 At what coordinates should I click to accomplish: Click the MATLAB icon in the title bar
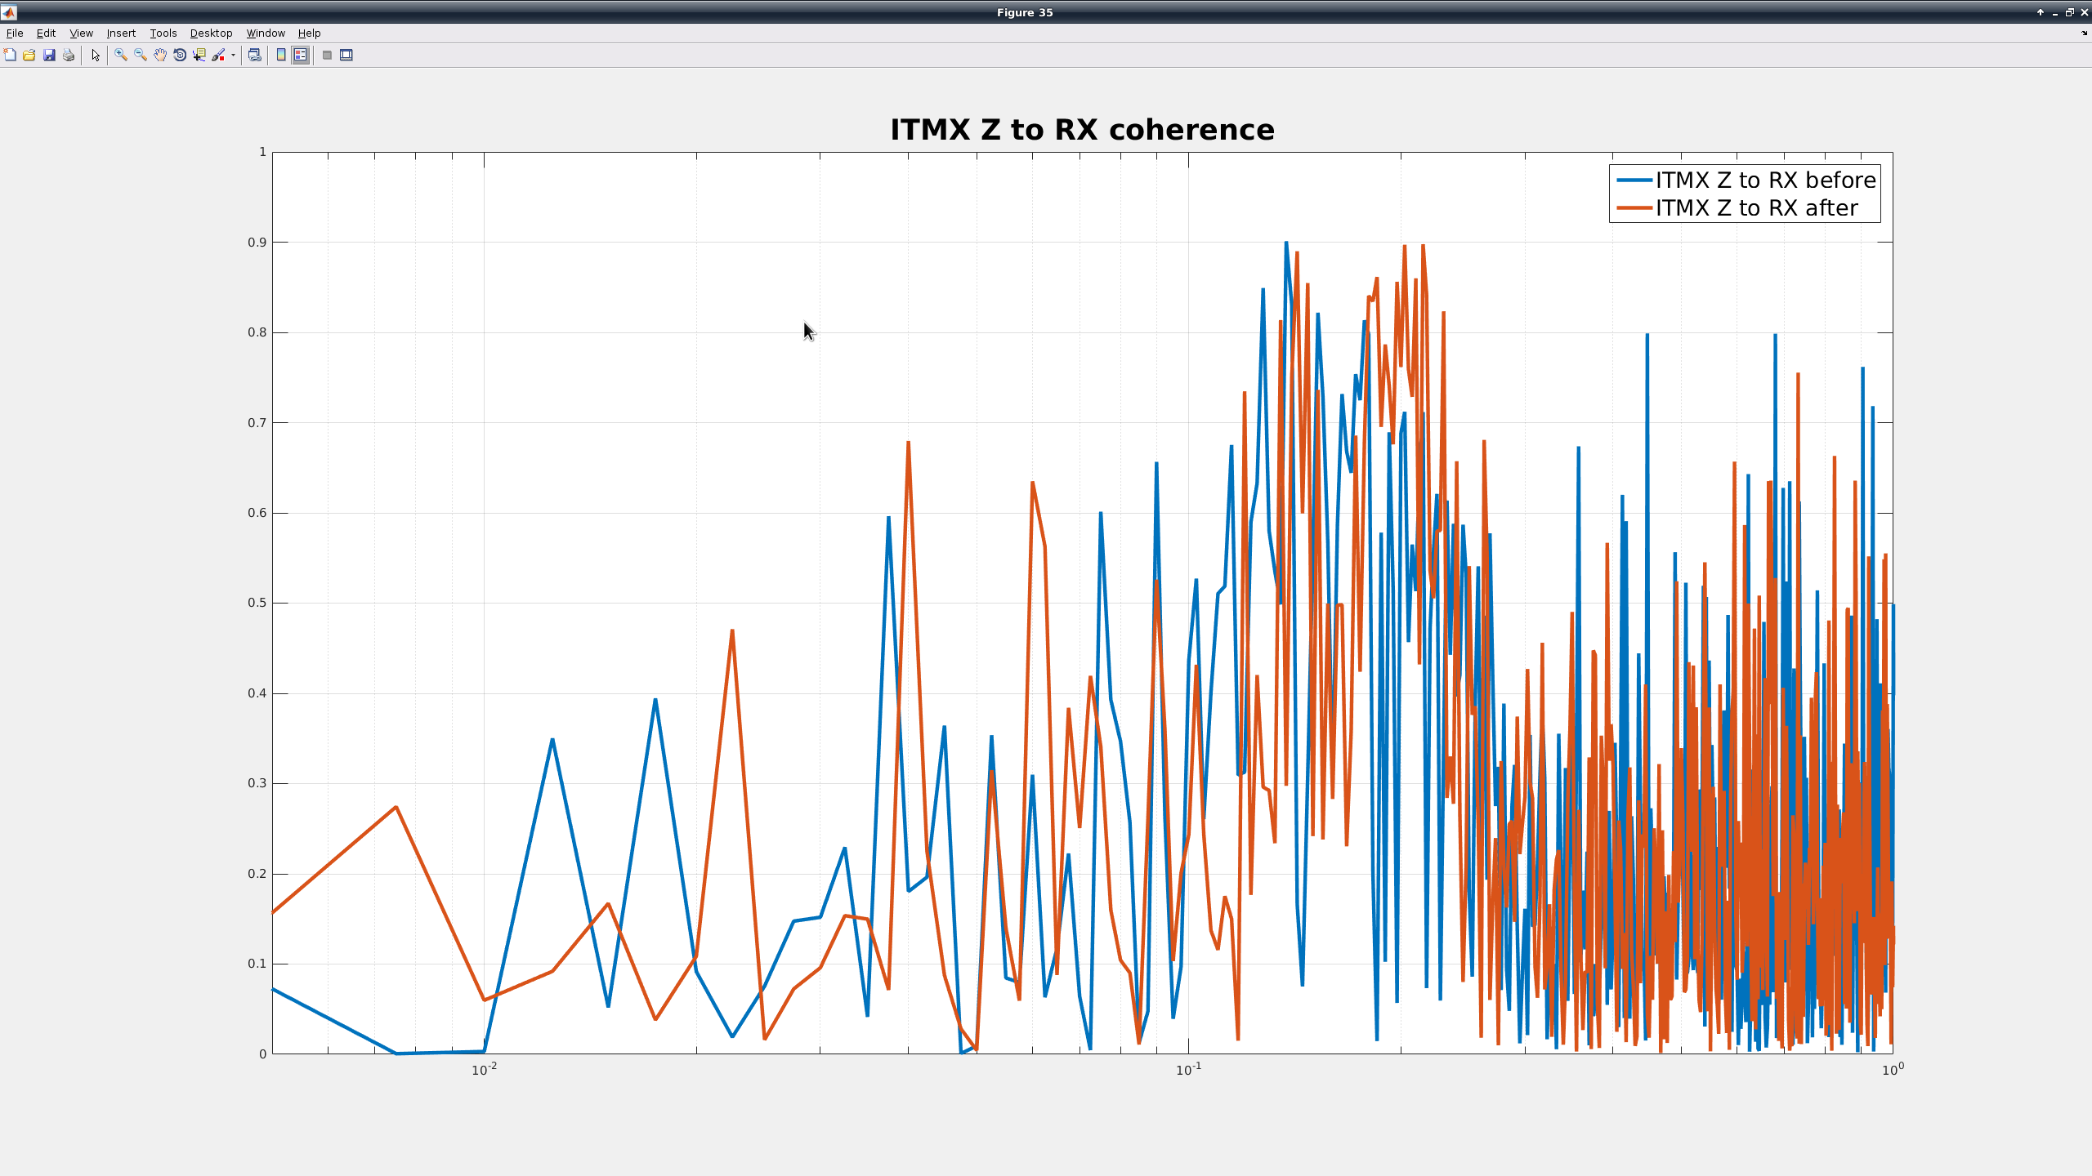click(9, 12)
